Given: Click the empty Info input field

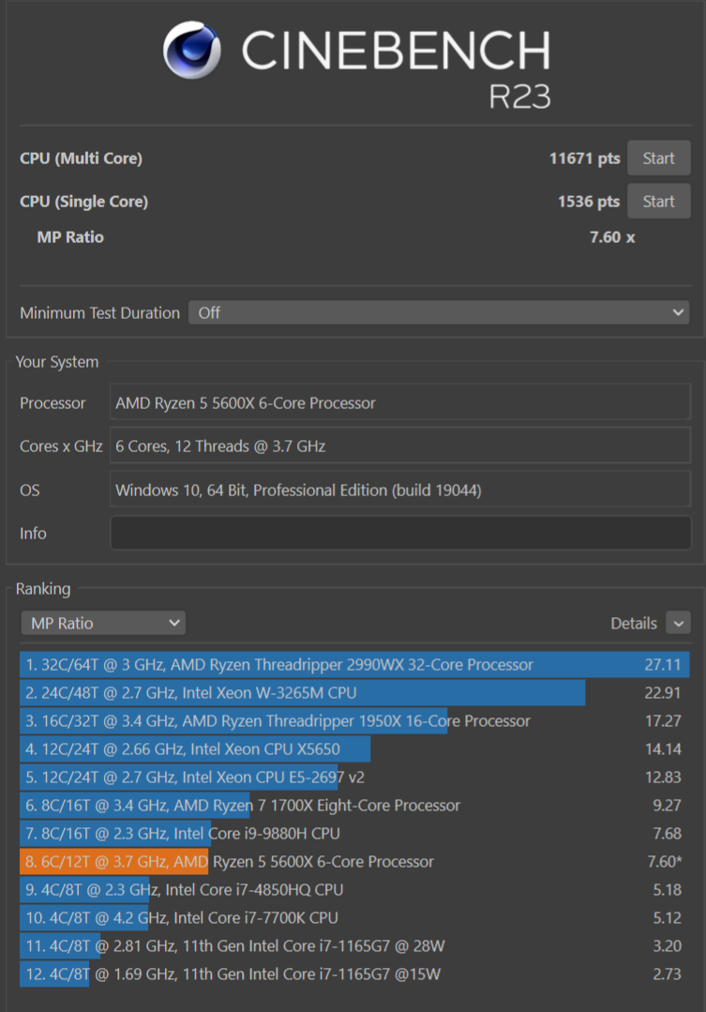Looking at the screenshot, I should coord(400,533).
